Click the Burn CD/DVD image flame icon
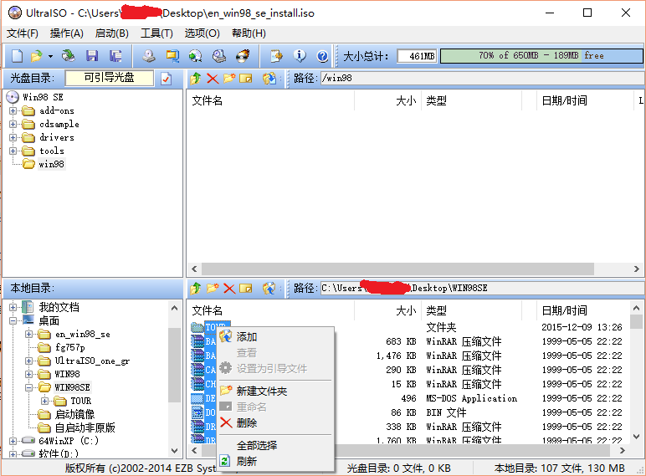 tap(243, 55)
